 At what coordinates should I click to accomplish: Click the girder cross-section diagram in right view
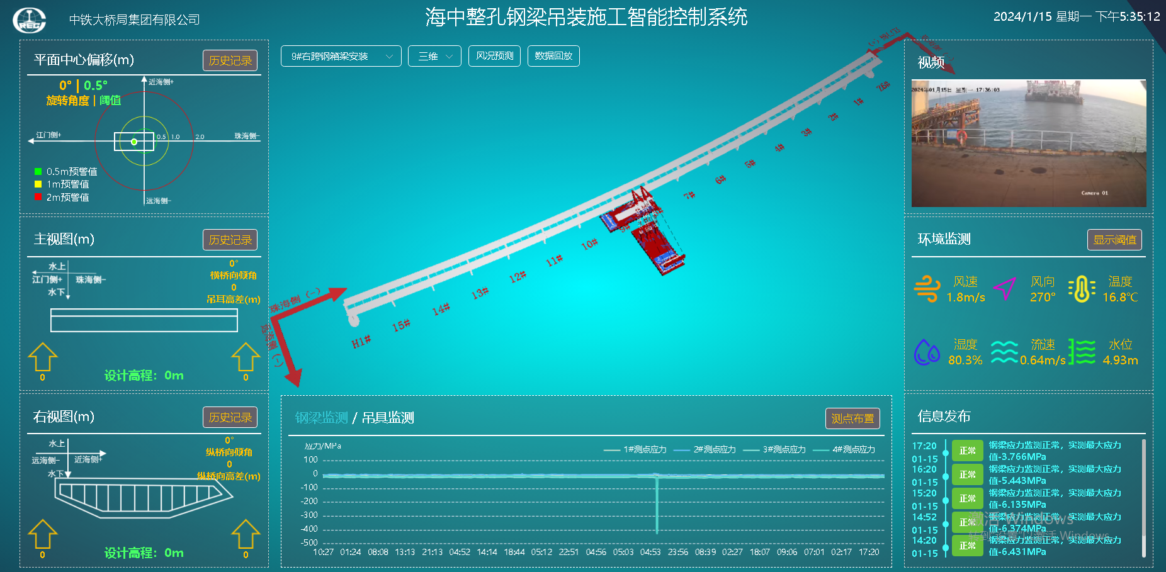point(144,498)
